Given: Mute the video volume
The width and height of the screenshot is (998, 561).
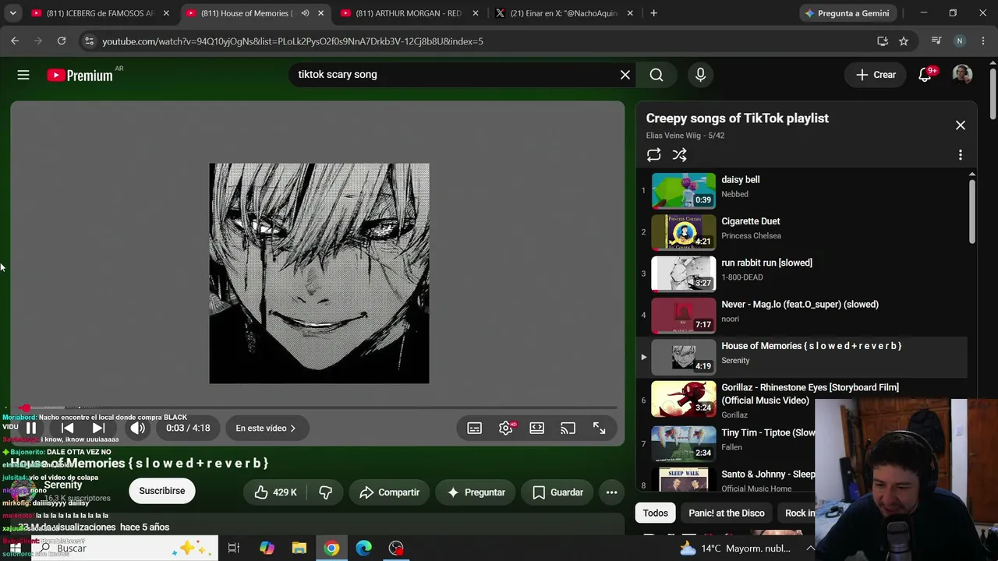Looking at the screenshot, I should pos(137,428).
